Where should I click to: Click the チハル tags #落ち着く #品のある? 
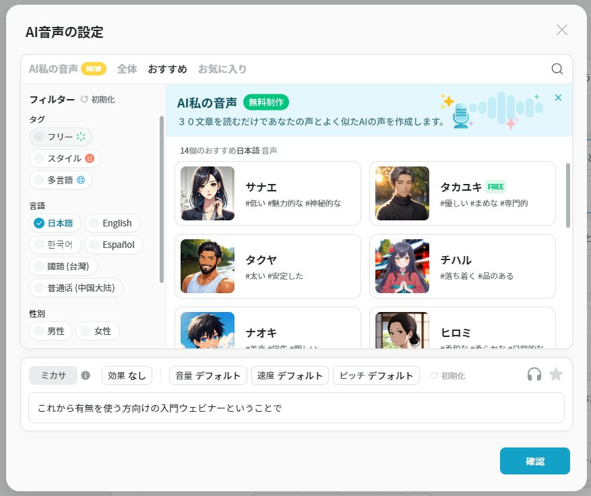[x=477, y=276]
